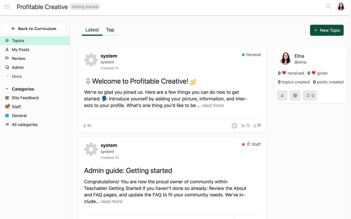The image size is (351, 219).
Task: Click the profile icon button in Elna card
Action: pos(282,96)
